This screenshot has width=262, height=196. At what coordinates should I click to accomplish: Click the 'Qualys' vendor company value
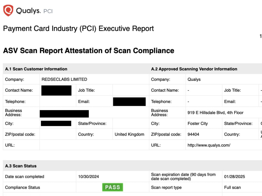point(194,79)
